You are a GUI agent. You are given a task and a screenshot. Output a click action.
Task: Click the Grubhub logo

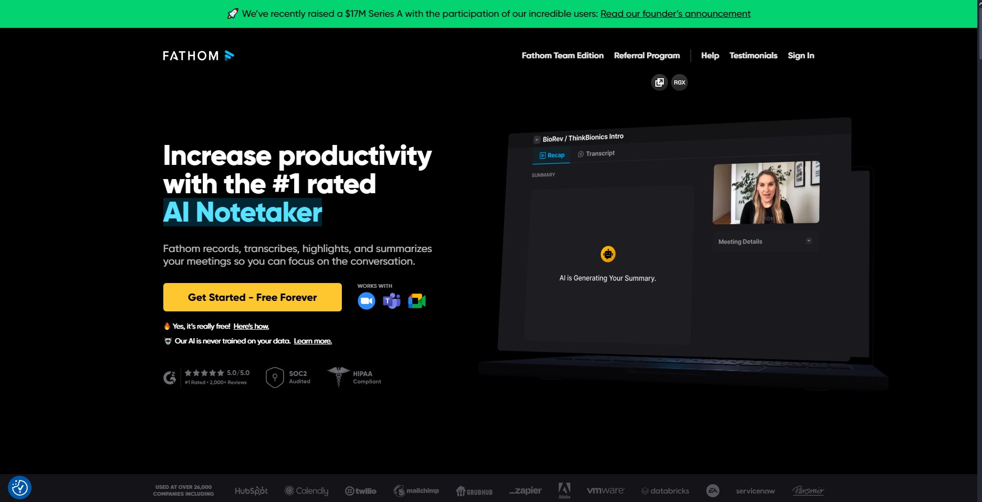pos(474,491)
